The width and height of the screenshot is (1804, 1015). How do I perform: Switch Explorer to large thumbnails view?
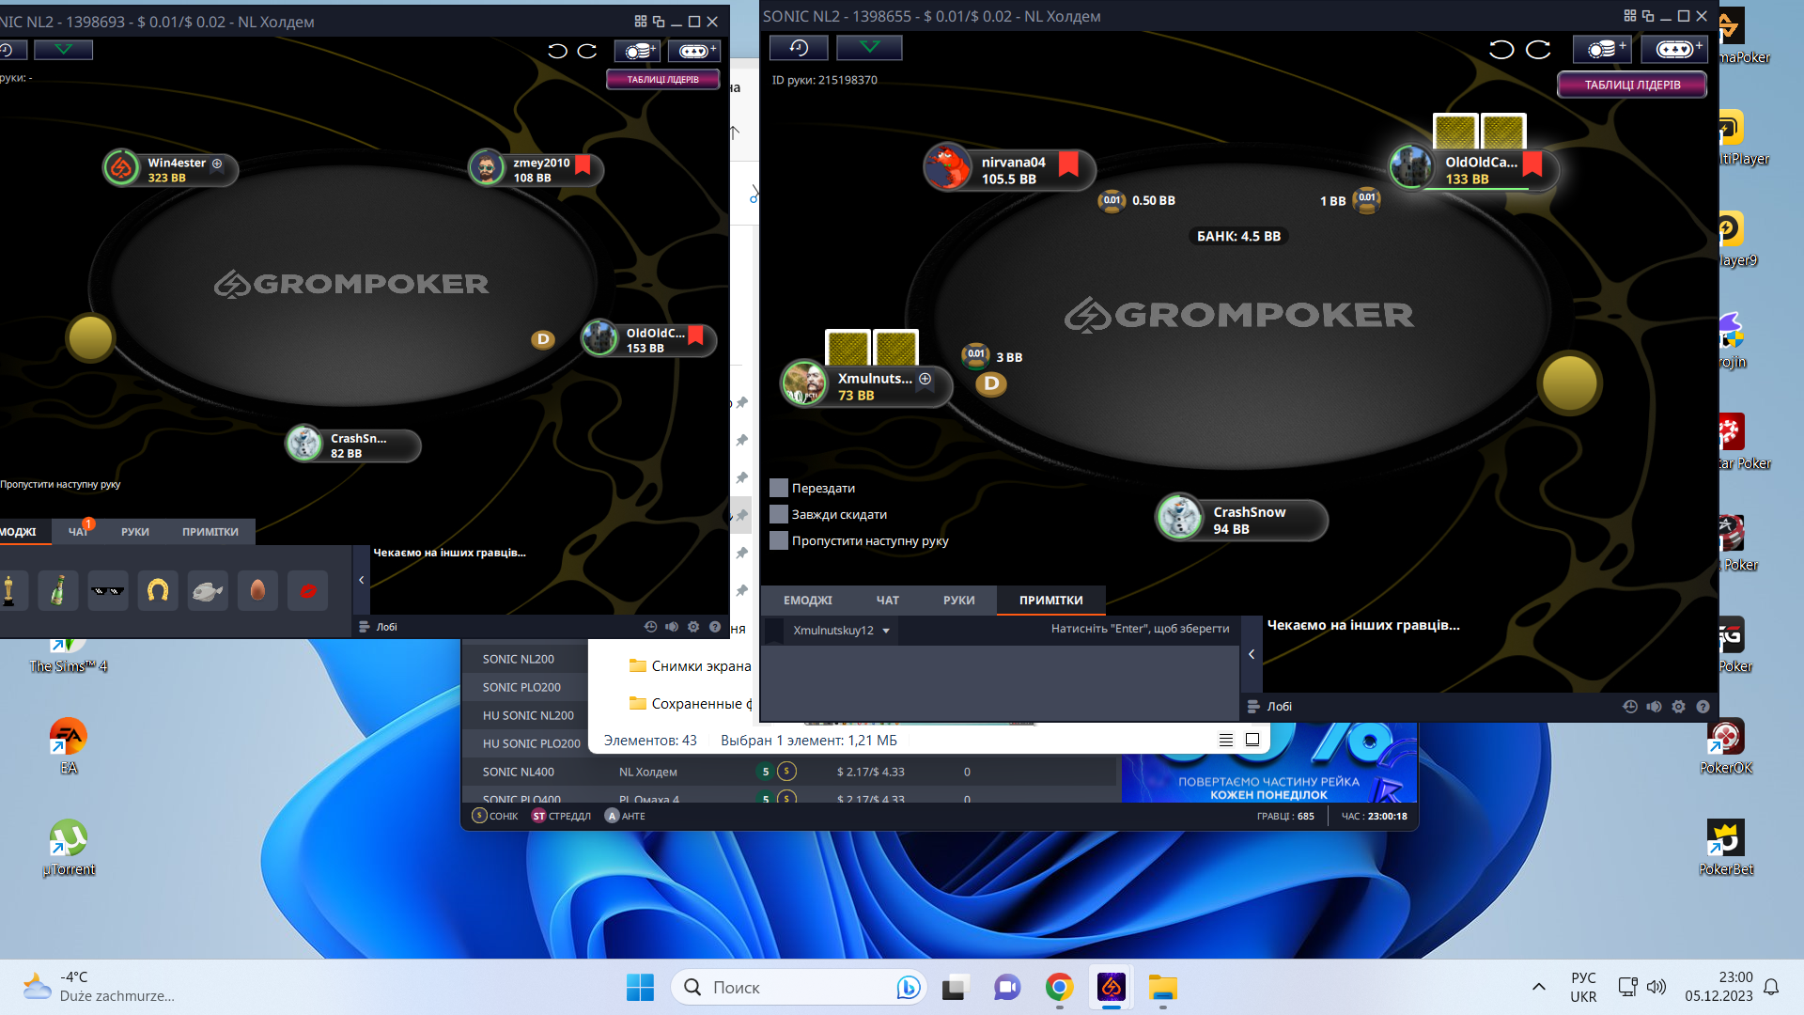coord(1252,740)
